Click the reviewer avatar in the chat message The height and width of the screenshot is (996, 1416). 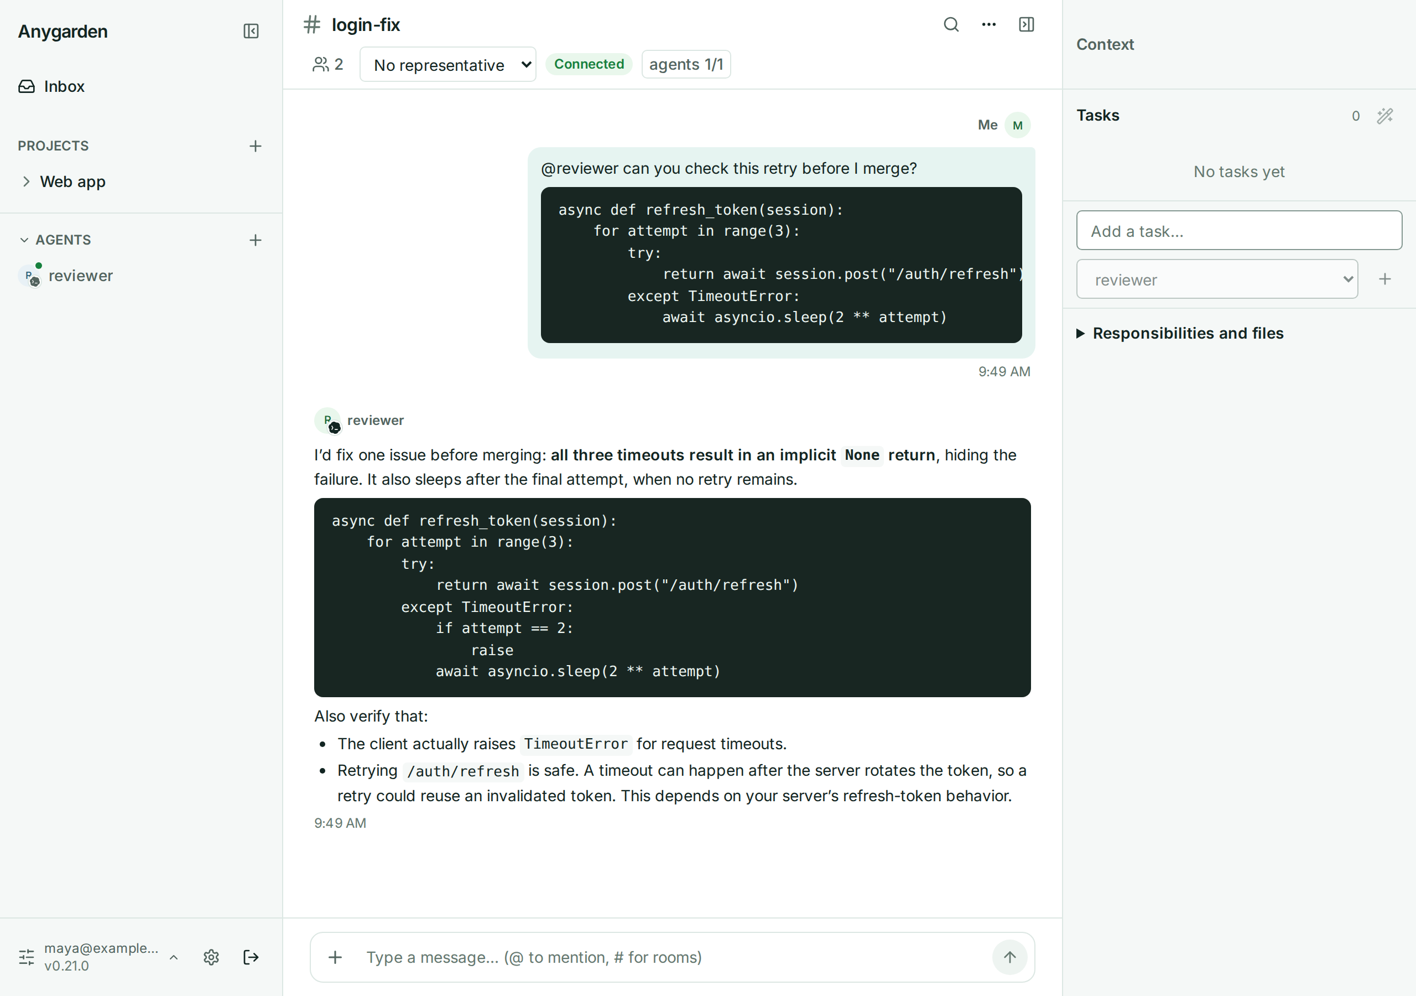coord(327,420)
